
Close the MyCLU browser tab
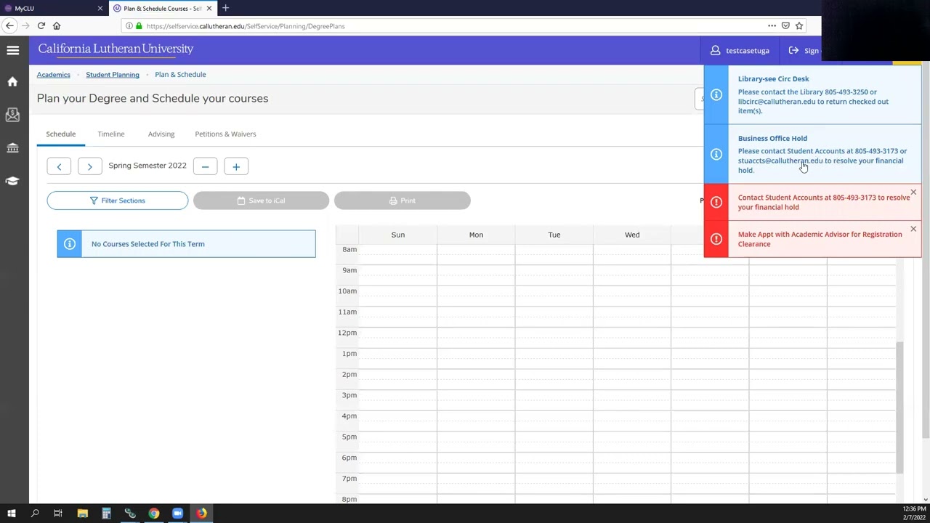[100, 9]
